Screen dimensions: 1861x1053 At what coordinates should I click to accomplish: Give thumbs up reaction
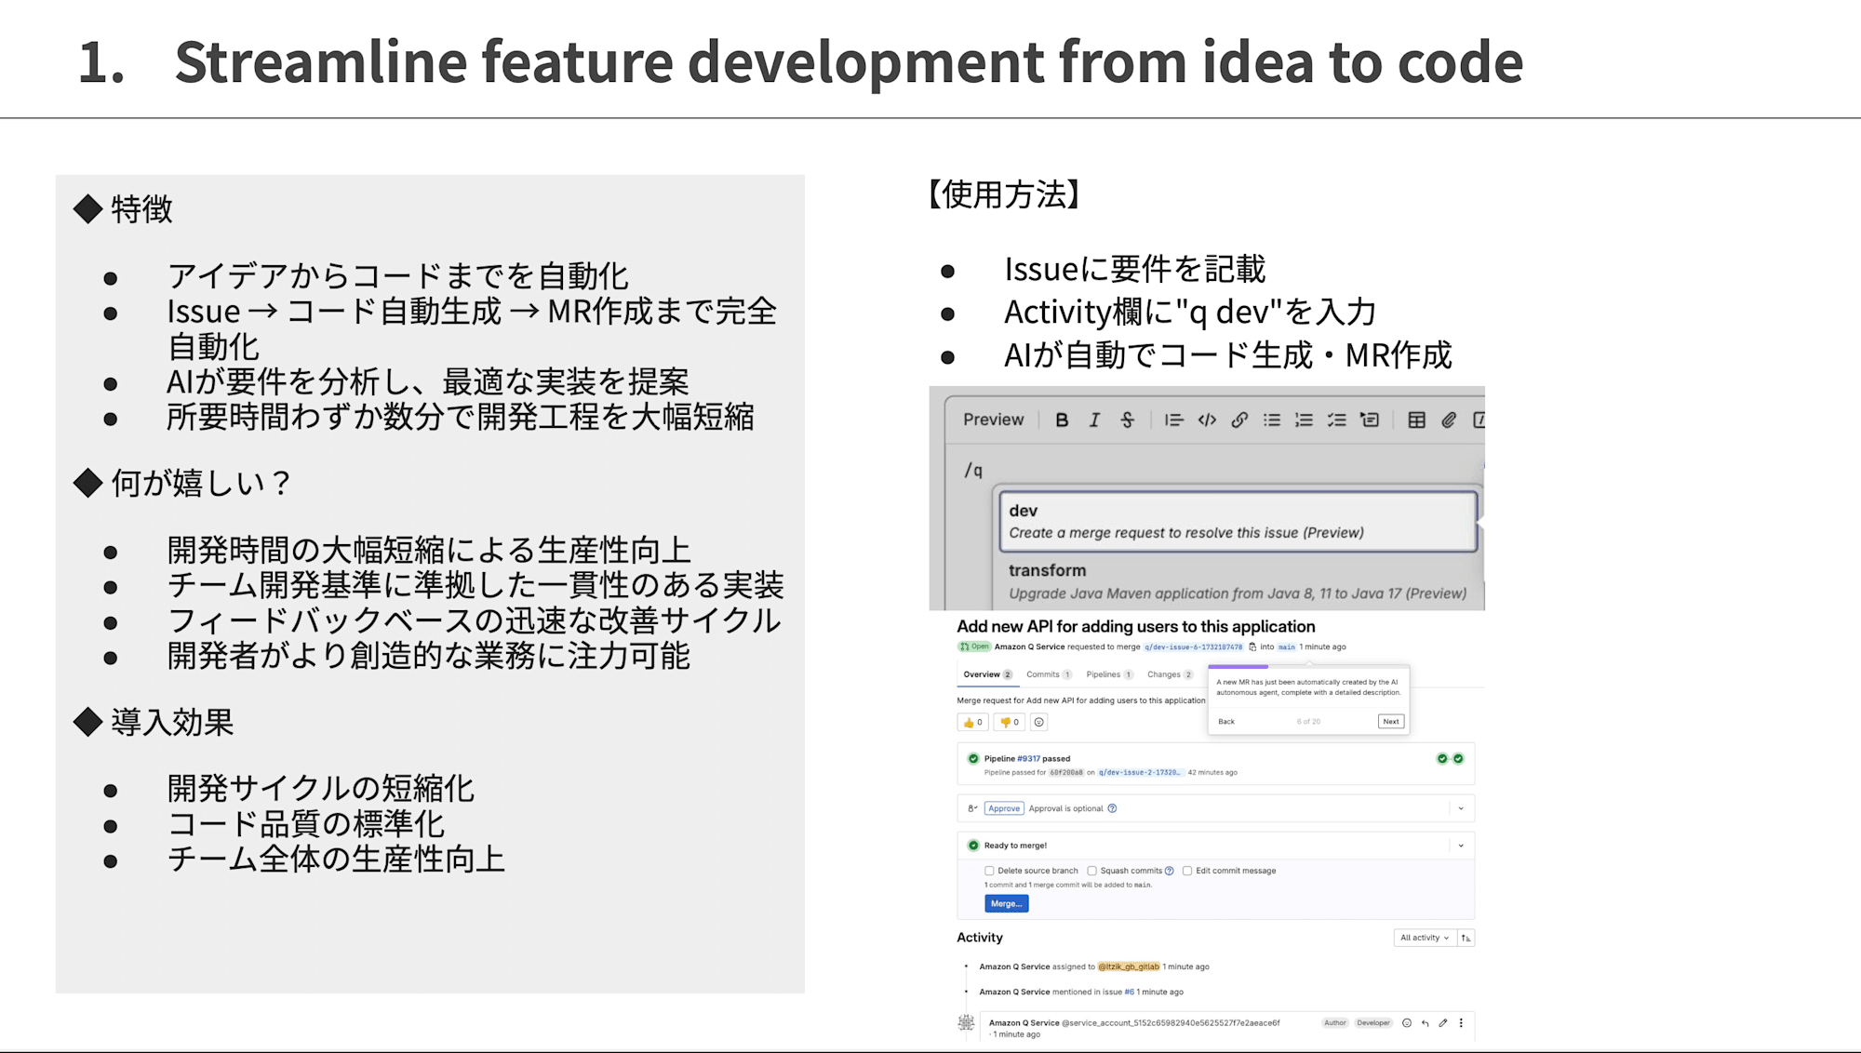click(971, 722)
